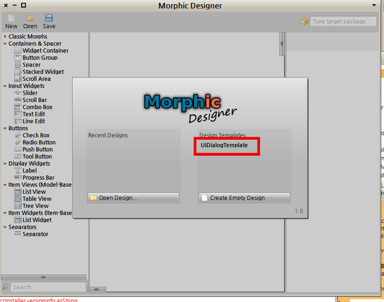Choose the UiDialogTemplate design template

tap(224, 145)
